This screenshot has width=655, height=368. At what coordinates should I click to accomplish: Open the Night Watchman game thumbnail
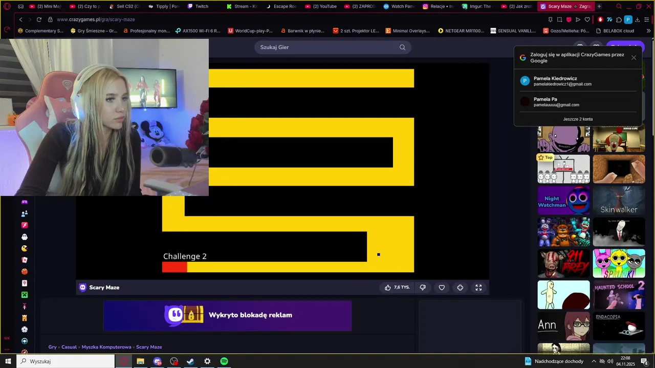pyautogui.click(x=563, y=200)
